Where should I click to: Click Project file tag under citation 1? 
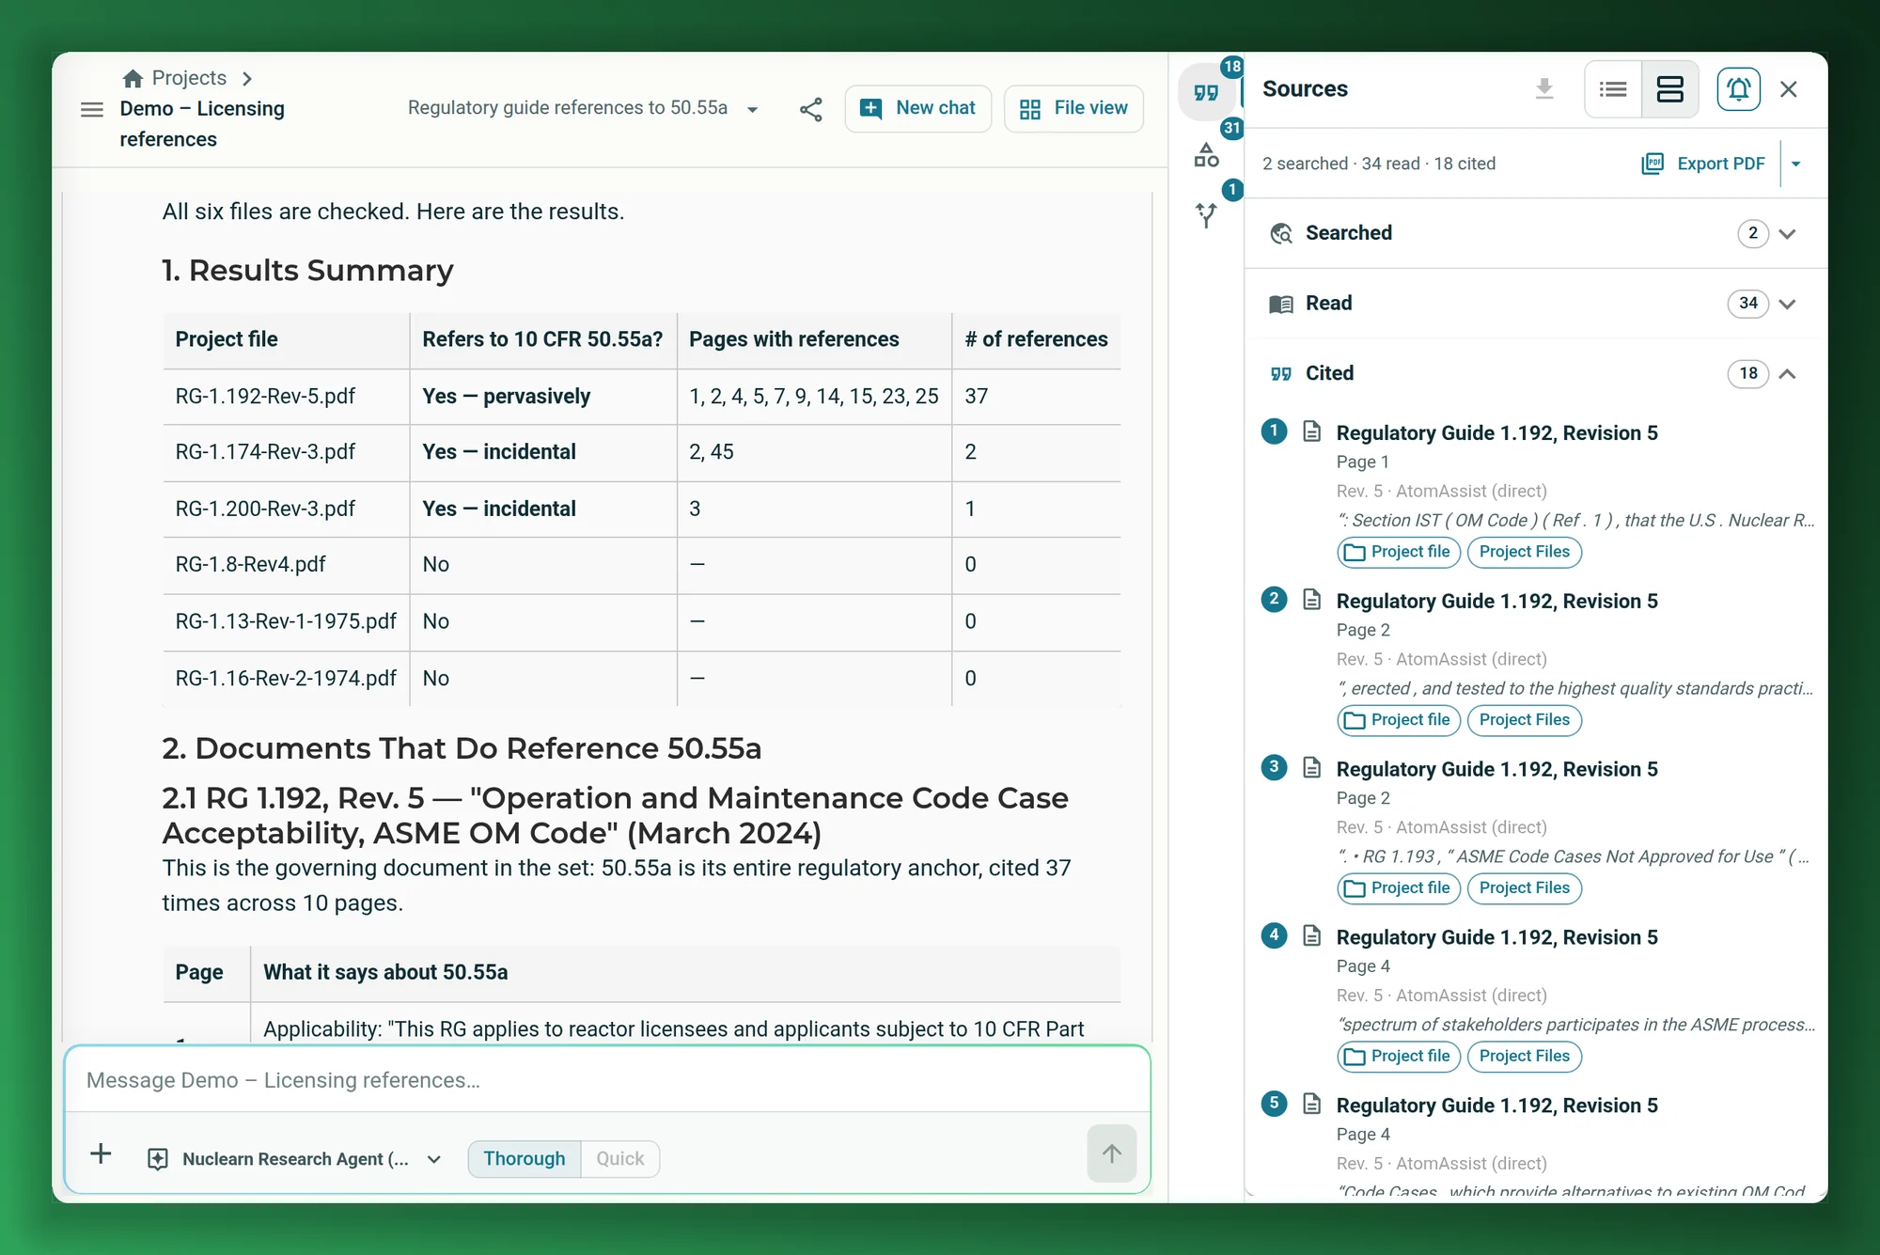coord(1399,552)
